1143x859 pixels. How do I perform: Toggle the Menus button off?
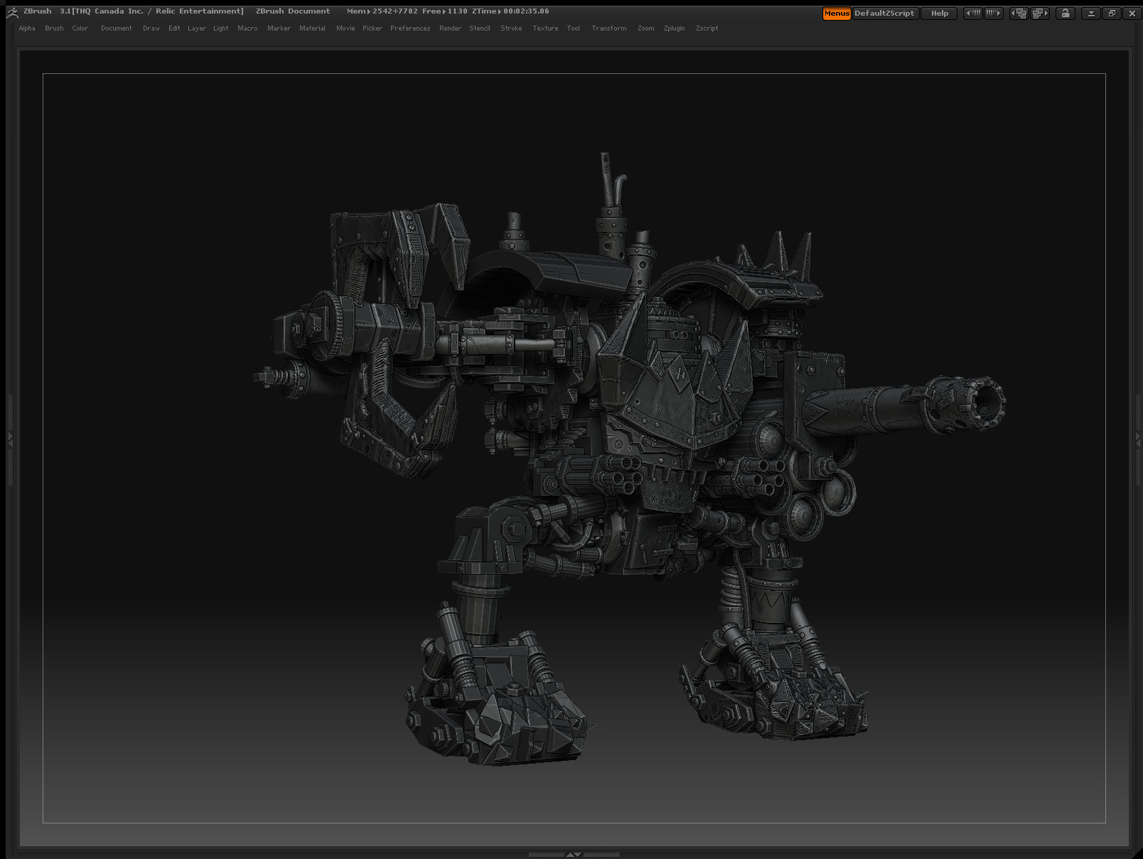837,13
